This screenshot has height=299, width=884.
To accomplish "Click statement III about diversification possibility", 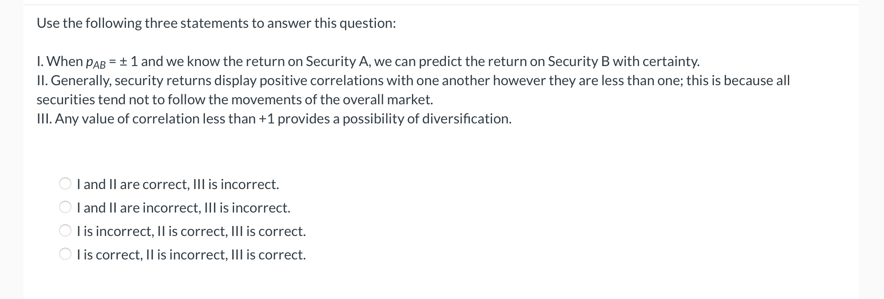I will [x=274, y=119].
